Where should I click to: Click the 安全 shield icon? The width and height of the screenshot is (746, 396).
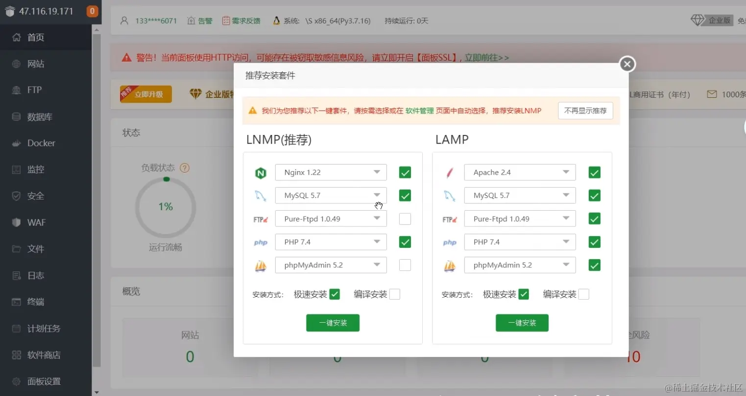click(17, 196)
